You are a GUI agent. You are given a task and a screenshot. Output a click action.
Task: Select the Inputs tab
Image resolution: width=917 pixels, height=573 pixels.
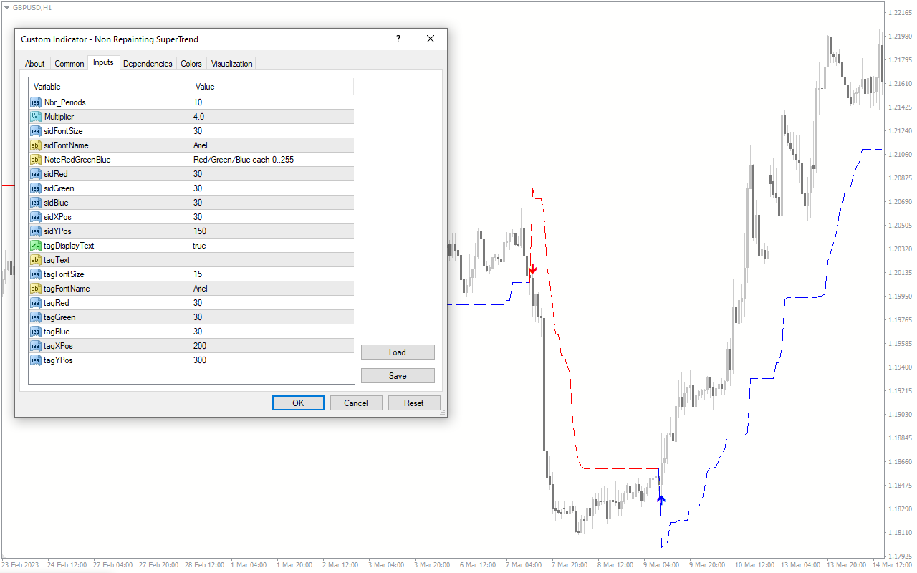103,62
